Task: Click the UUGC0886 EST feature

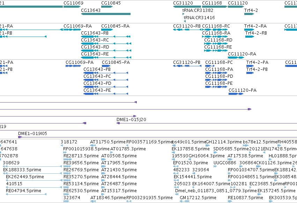Action: point(215,166)
